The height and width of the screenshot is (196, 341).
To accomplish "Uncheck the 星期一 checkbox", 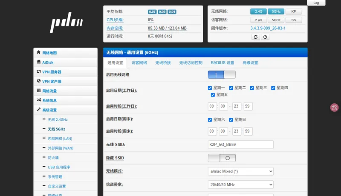I will (210, 88).
